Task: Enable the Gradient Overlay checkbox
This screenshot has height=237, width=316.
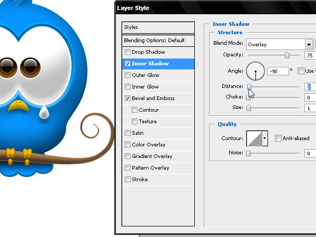Action: [x=127, y=156]
